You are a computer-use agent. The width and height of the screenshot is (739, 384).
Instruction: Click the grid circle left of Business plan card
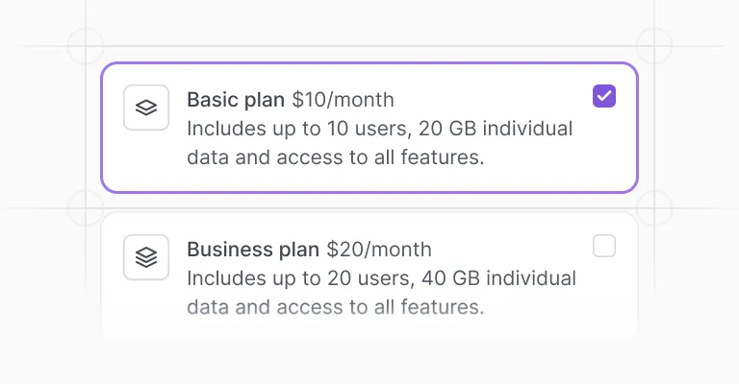[86, 208]
